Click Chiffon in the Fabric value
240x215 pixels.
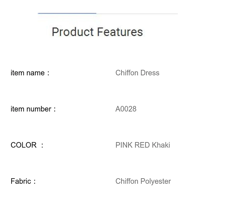(127, 181)
